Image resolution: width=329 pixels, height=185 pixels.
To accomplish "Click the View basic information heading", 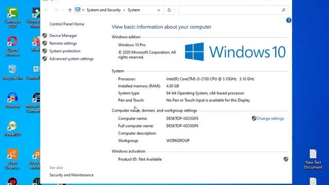I will tap(161, 27).
